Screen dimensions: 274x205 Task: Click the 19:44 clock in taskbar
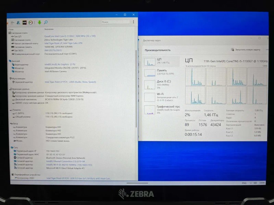click(262, 183)
